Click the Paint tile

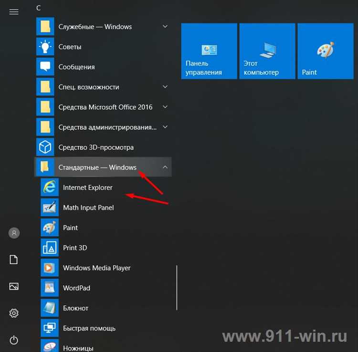tap(325, 51)
